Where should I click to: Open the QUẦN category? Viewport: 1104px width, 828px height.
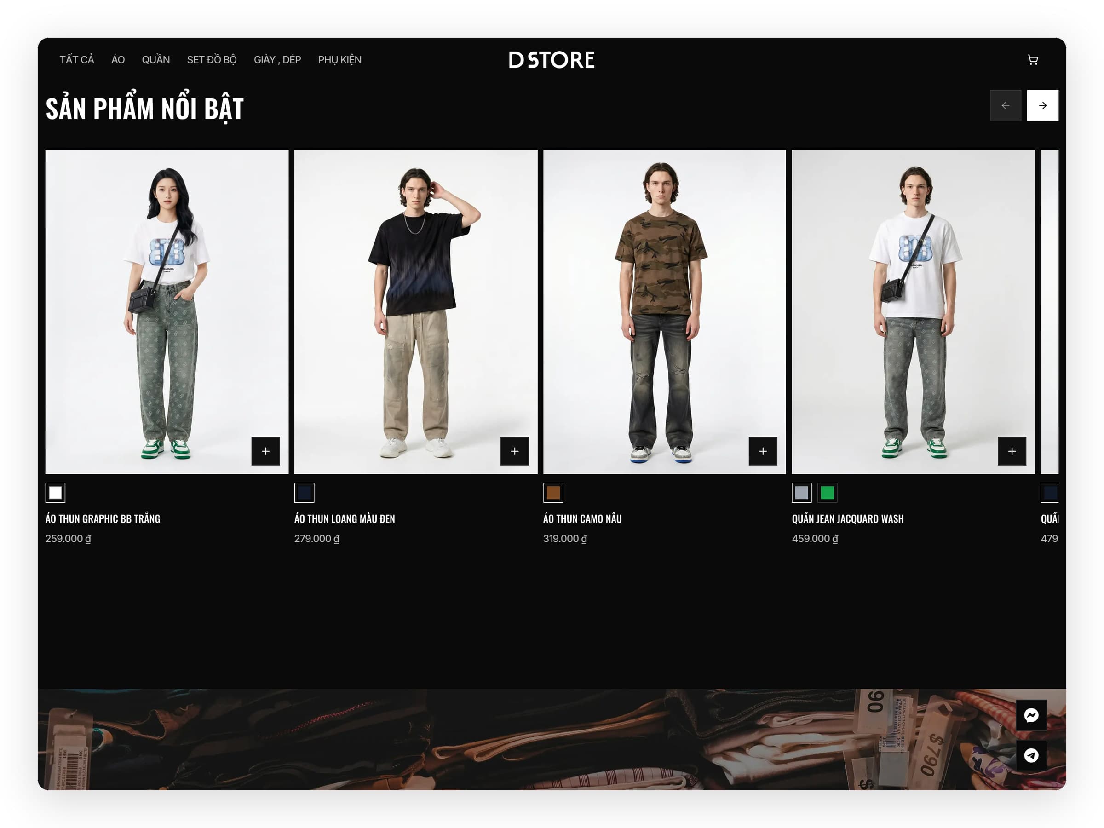pyautogui.click(x=156, y=60)
